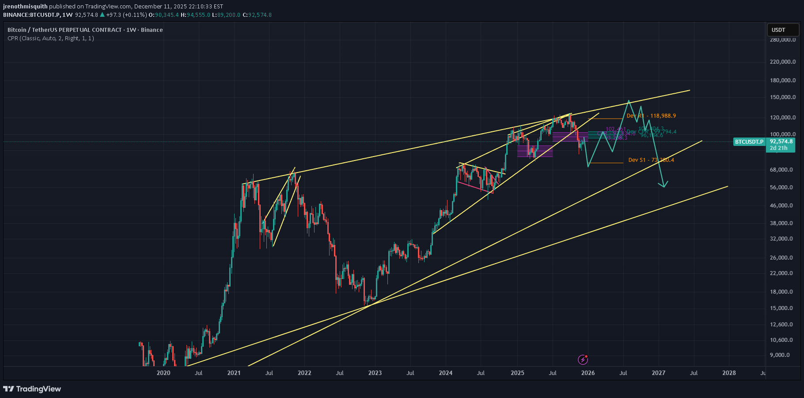Select the Dev R1 118,988.9 level label

click(651, 116)
